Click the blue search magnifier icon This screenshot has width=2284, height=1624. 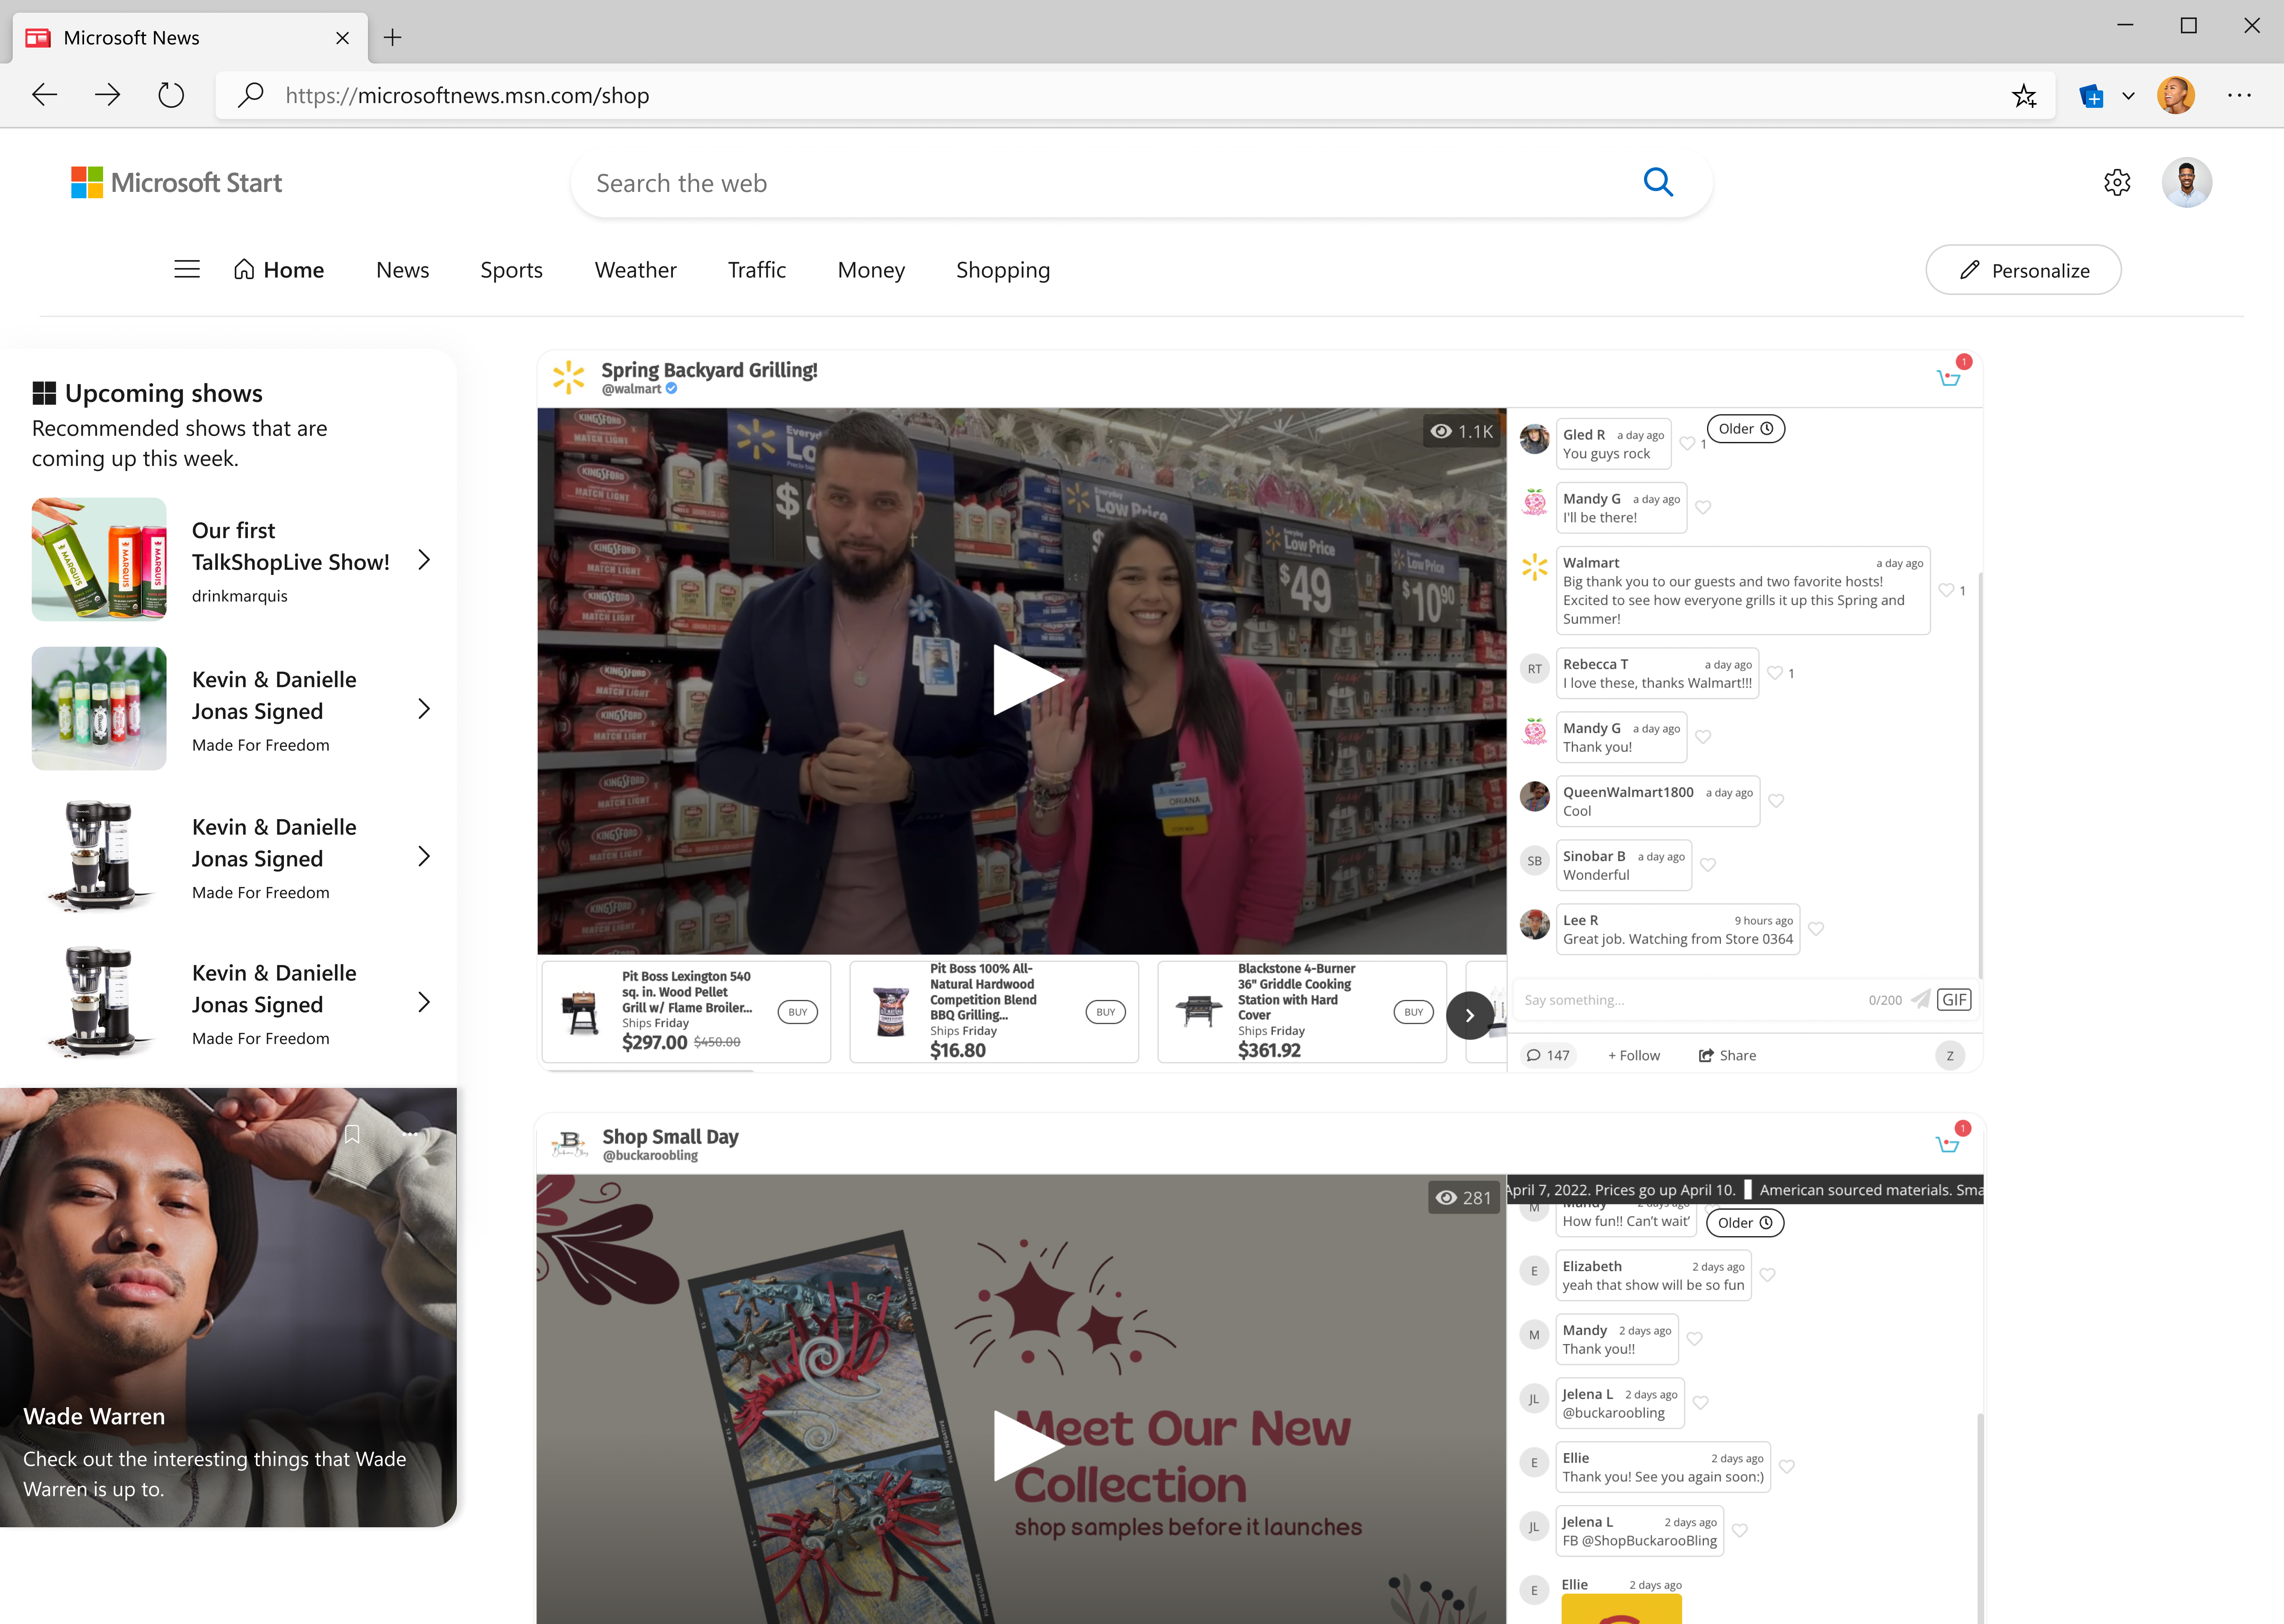click(1658, 182)
